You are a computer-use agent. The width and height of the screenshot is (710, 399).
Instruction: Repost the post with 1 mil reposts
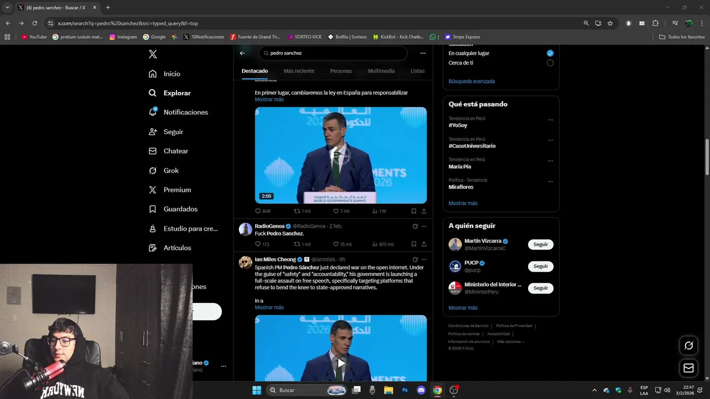click(302, 211)
